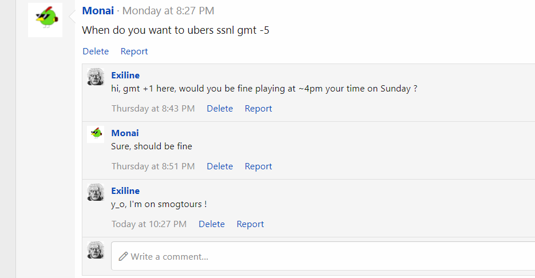Delete Monai's original profile post

tap(96, 51)
